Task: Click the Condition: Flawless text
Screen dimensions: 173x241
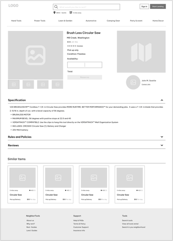Action: [x=76, y=54]
